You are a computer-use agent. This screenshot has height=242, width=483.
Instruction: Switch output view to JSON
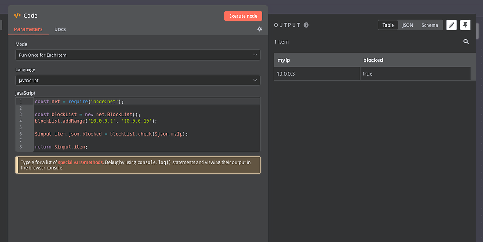pos(407,25)
